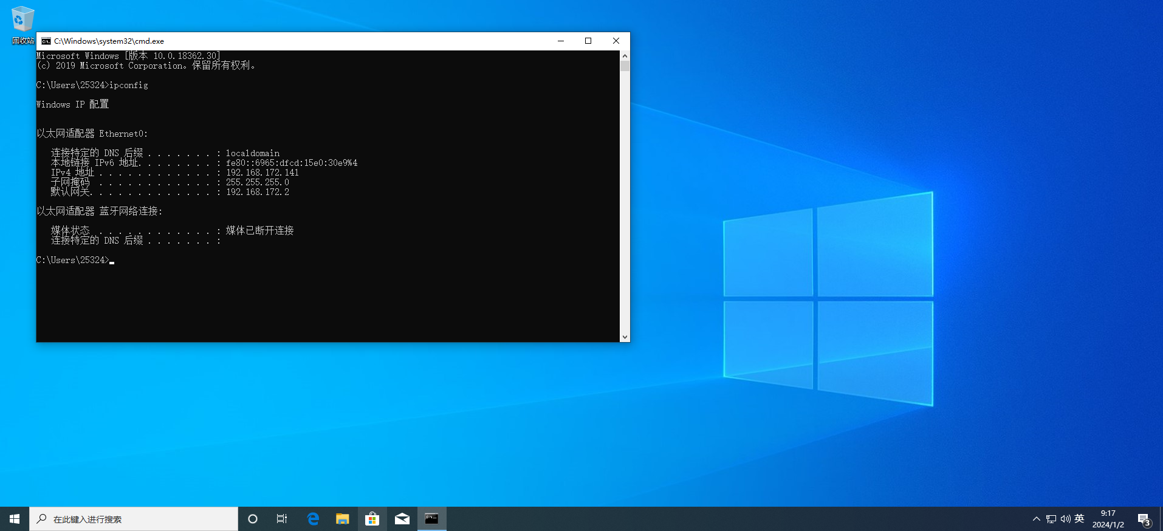Minimize the cmd.exe window
Viewport: 1163px width, 531px height.
click(561, 41)
